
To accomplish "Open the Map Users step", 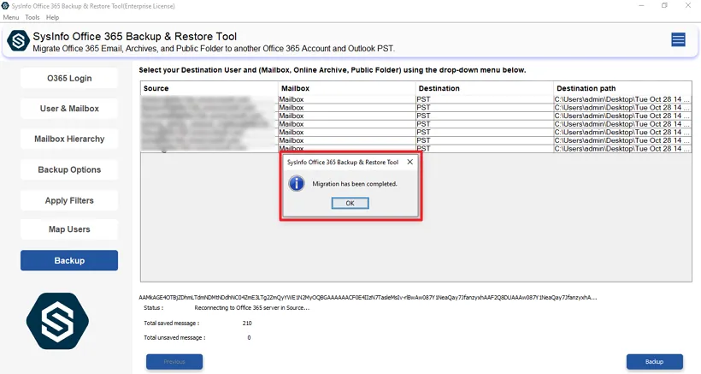I will (69, 229).
